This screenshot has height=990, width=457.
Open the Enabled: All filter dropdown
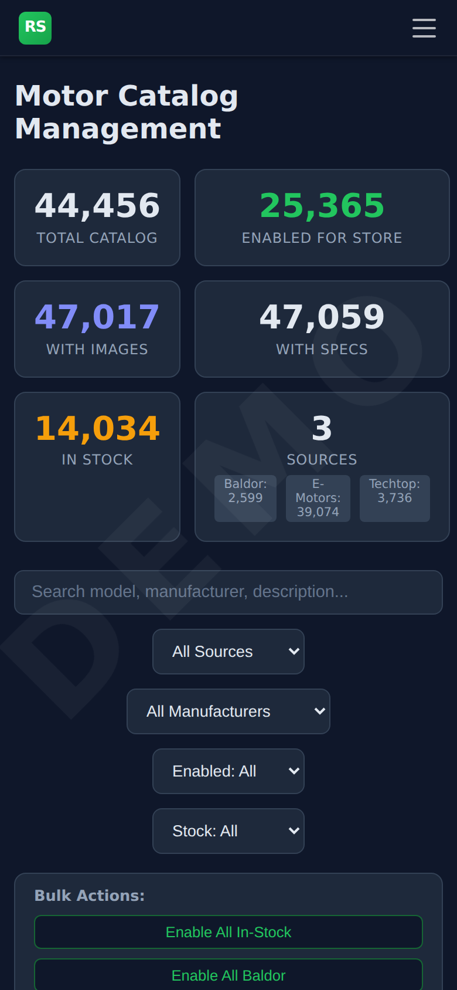coord(228,771)
